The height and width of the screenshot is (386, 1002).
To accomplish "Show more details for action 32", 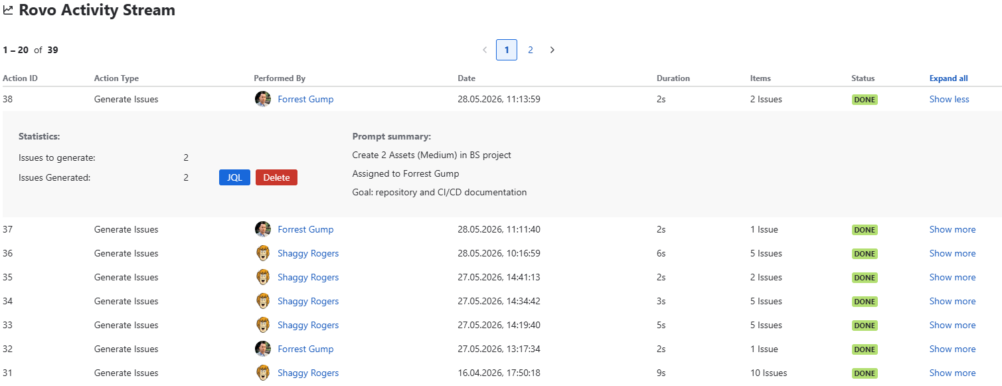I will pyautogui.click(x=952, y=349).
